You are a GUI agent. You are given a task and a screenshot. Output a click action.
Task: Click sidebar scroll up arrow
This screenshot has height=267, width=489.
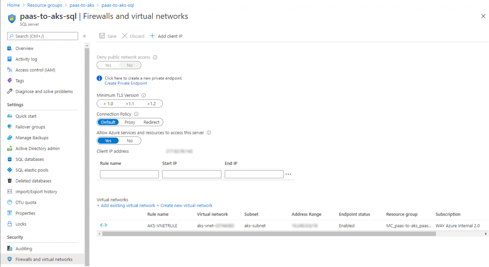(x=87, y=46)
